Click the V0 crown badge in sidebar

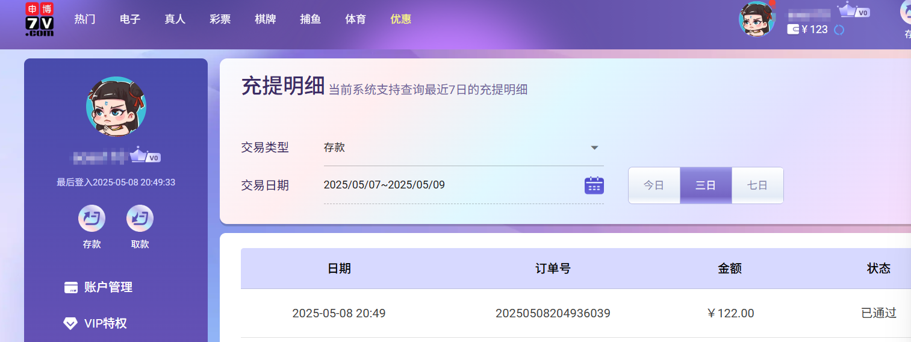point(145,155)
